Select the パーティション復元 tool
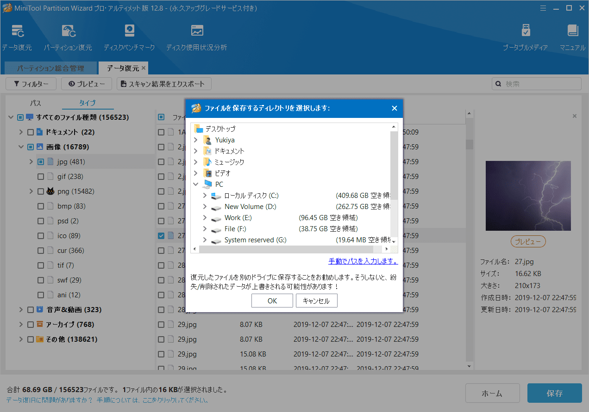Screen dimensions: 589x412 coord(69,37)
